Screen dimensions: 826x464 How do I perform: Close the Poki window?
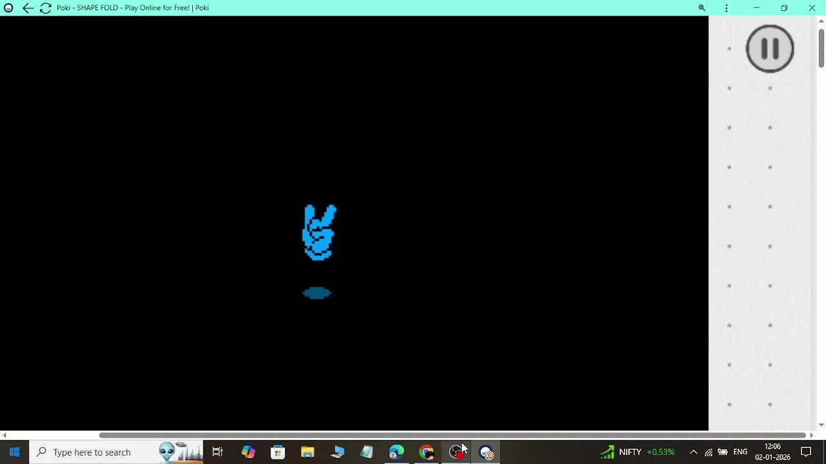(x=812, y=8)
